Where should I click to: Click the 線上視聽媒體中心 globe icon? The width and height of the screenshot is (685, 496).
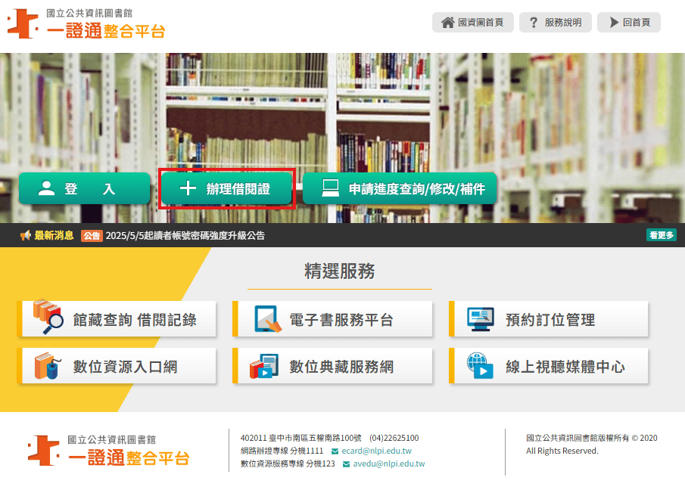pos(481,366)
